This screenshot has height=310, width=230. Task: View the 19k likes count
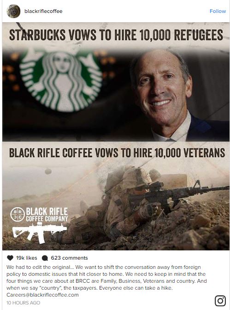coord(26,258)
